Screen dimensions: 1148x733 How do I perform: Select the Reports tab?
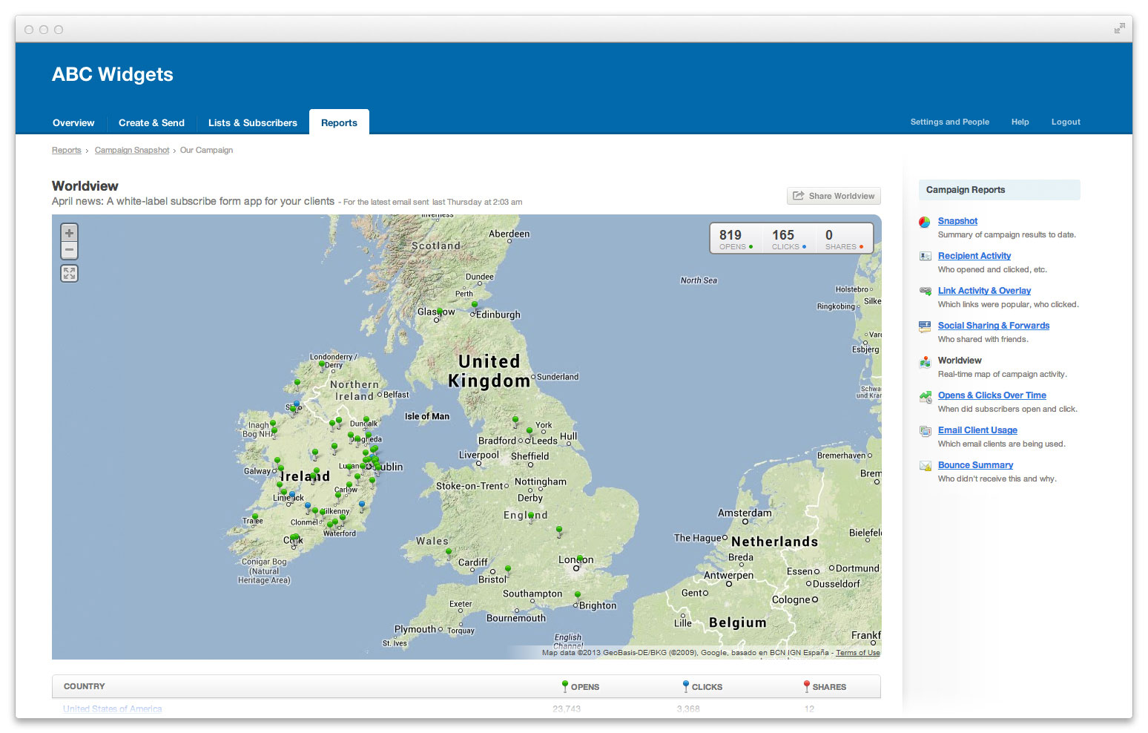[x=339, y=122]
